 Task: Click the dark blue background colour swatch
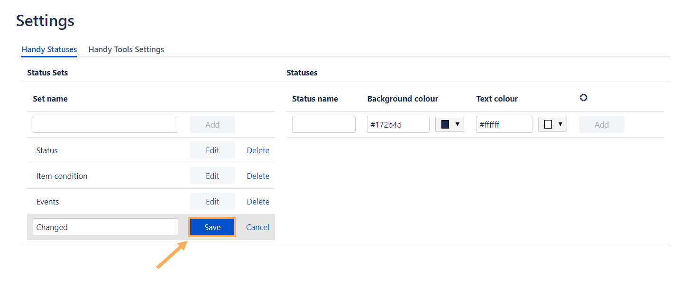(445, 124)
